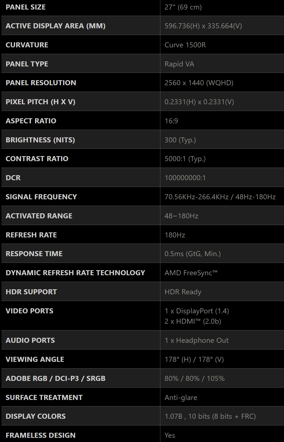Click the SIGNAL FREQUENCY row label

pyautogui.click(x=41, y=197)
